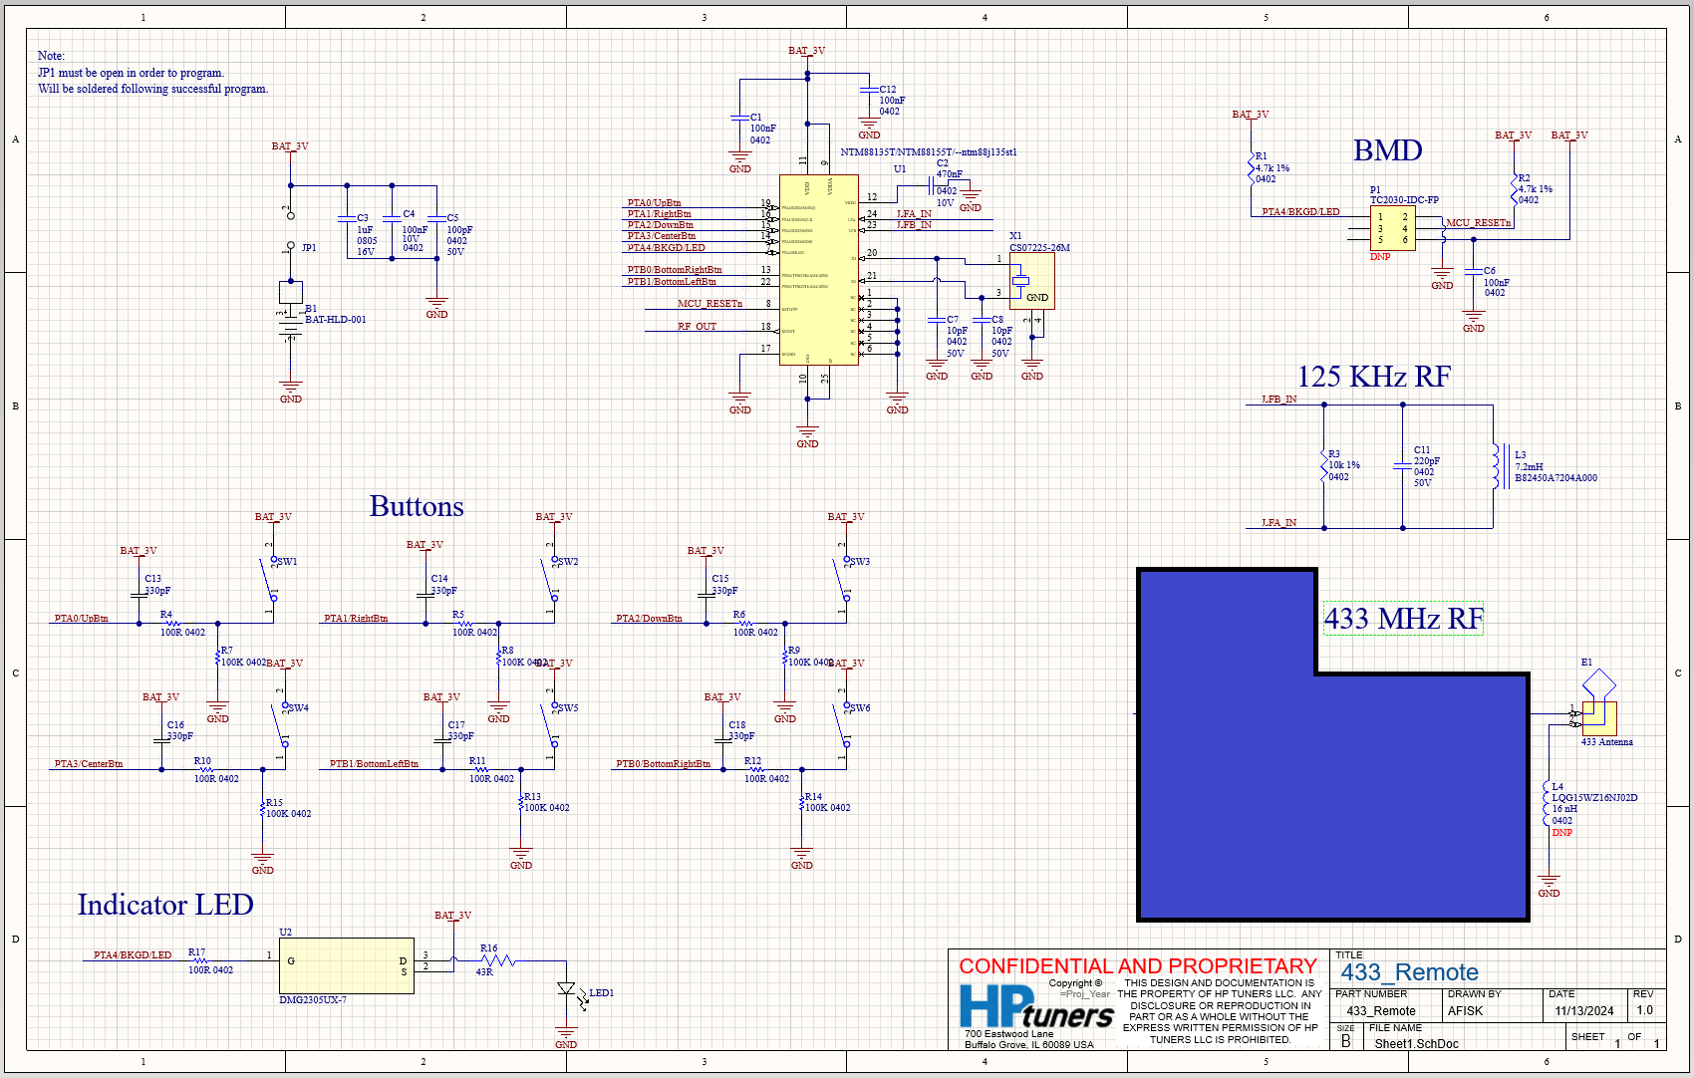Select 'LFB_IN' label in 125 KHz section
Image resolution: width=1694 pixels, height=1078 pixels.
click(x=1279, y=400)
